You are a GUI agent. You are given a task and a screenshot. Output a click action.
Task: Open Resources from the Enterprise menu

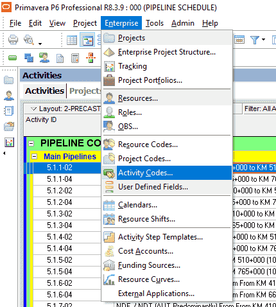click(x=167, y=98)
